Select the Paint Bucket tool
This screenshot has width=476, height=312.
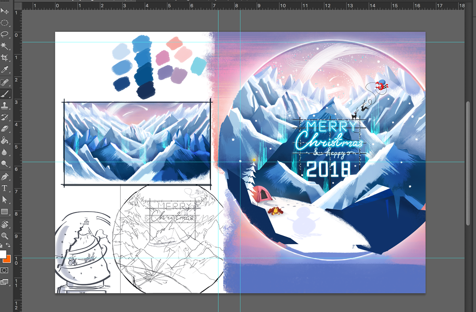(x=5, y=140)
